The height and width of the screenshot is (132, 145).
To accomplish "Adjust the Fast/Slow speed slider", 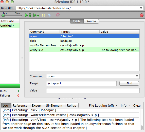I will tap(3, 16).
